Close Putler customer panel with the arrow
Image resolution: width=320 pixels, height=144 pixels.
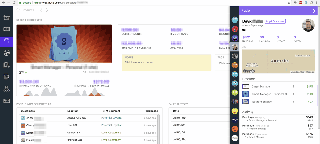tap(313, 11)
